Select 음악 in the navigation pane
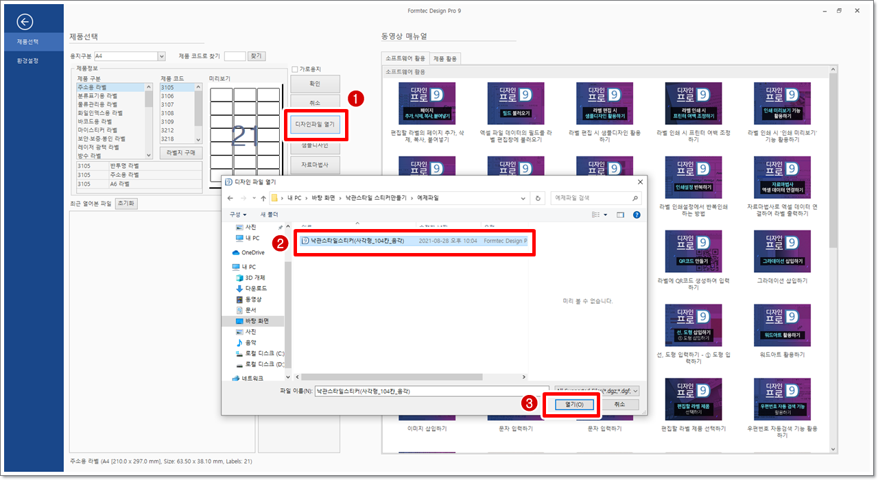This screenshot has width=878, height=480. tap(246, 342)
